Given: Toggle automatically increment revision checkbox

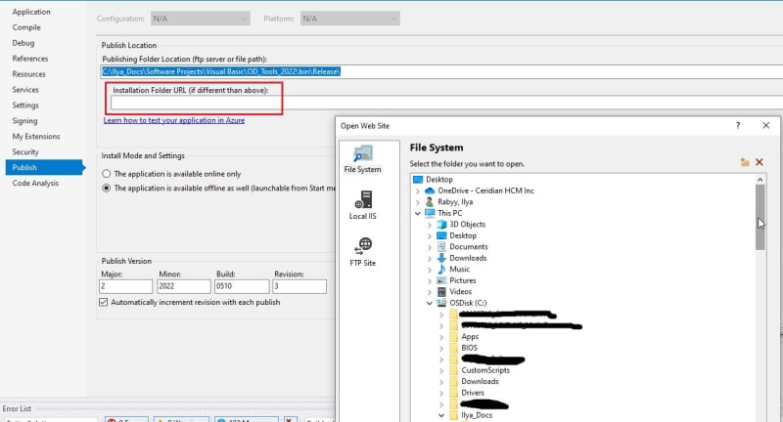Looking at the screenshot, I should click(x=104, y=303).
